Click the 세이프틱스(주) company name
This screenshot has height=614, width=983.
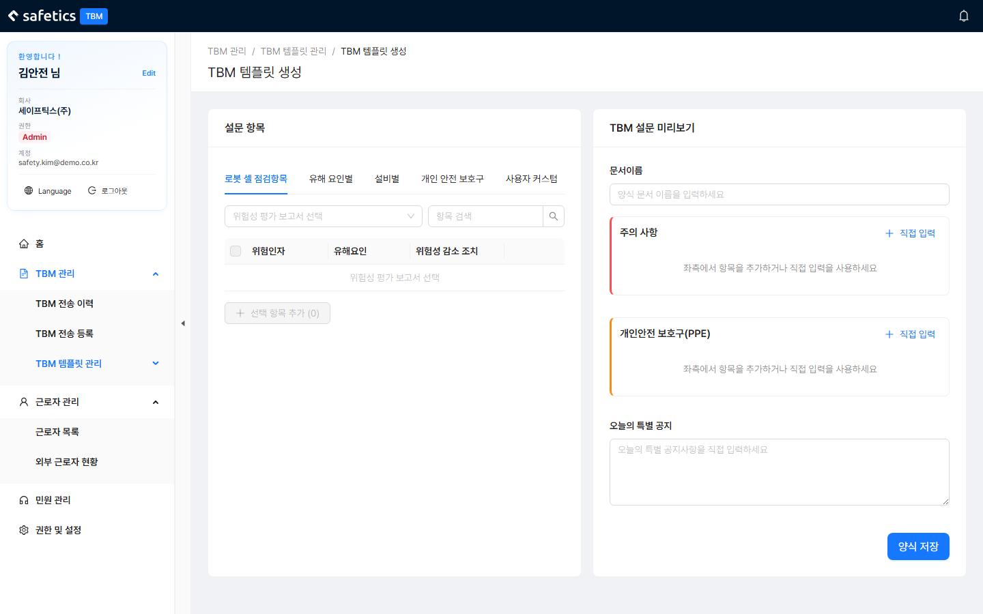[44, 111]
